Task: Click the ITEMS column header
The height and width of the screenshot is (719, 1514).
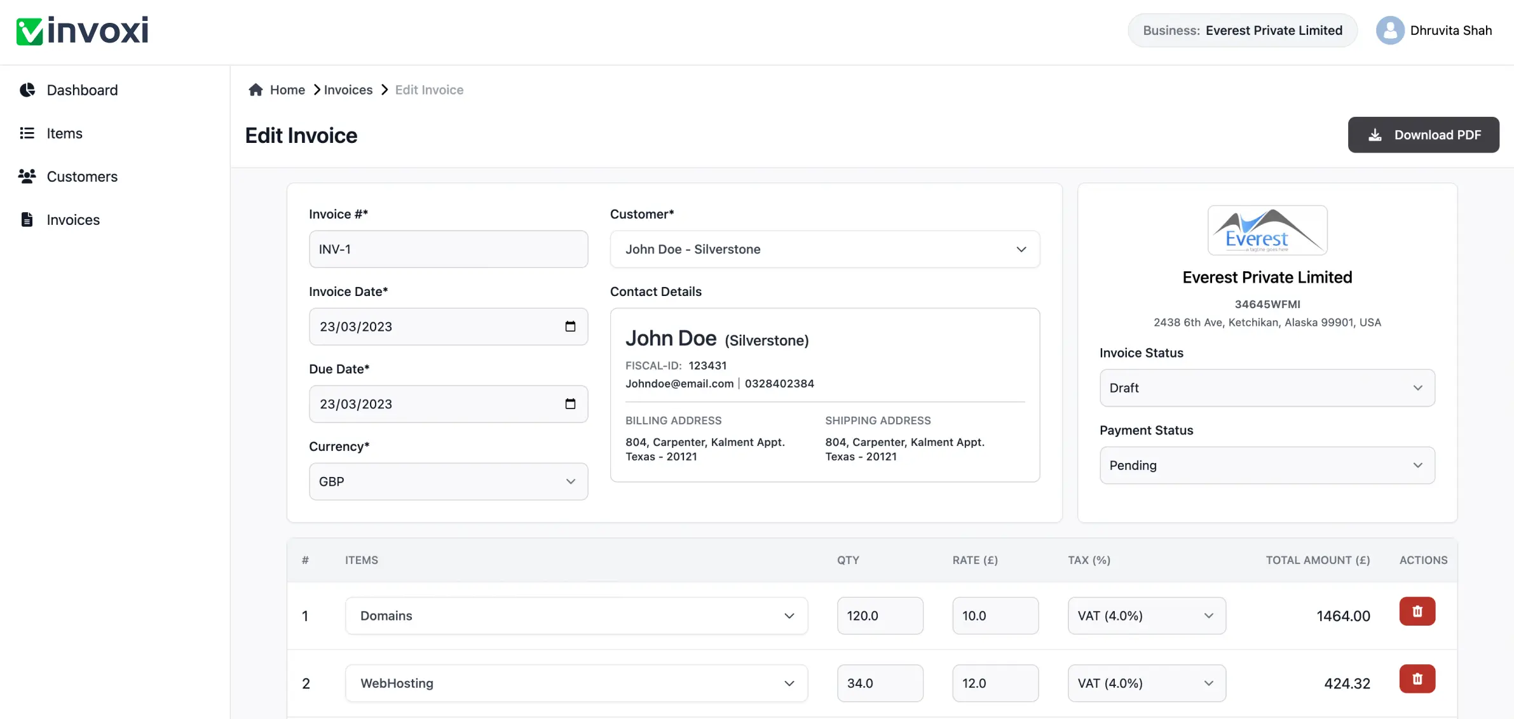Action: [x=362, y=560]
